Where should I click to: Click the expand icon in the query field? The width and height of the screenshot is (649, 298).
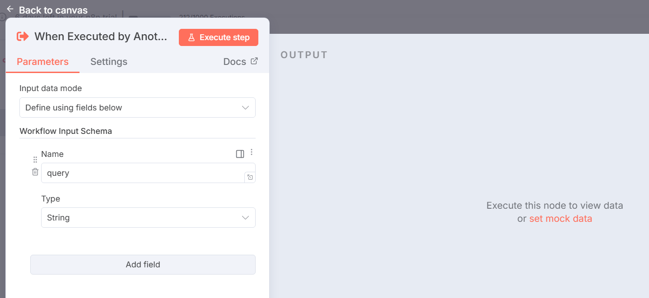250,177
